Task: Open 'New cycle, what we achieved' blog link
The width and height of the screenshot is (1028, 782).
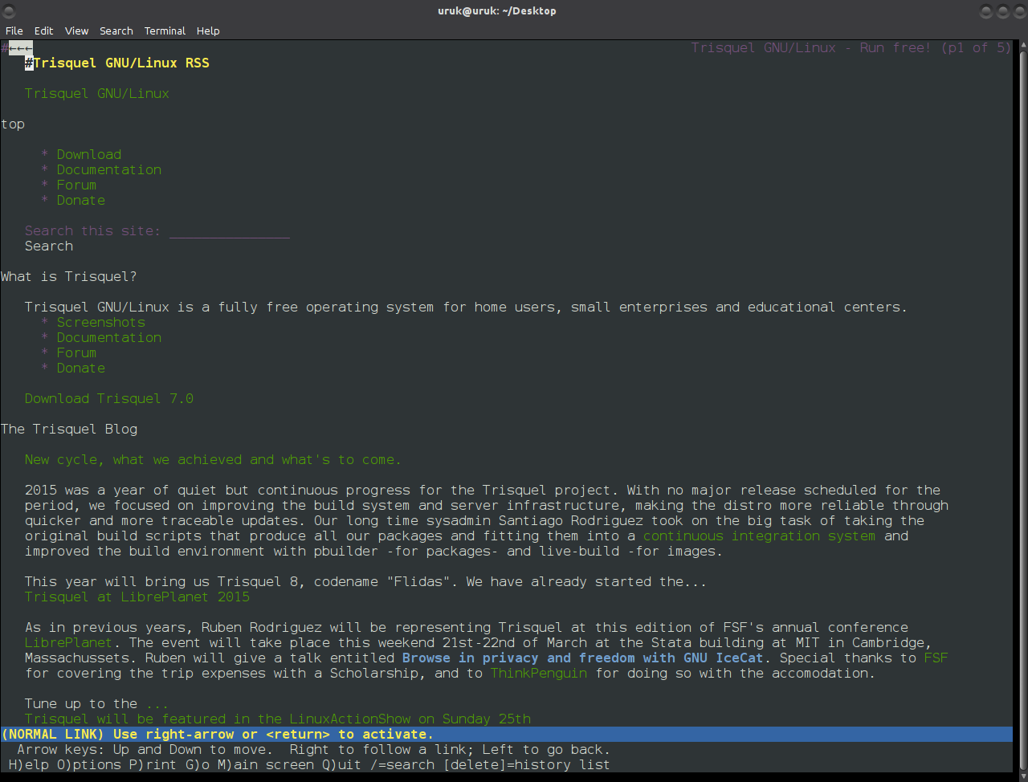Action: [x=213, y=459]
